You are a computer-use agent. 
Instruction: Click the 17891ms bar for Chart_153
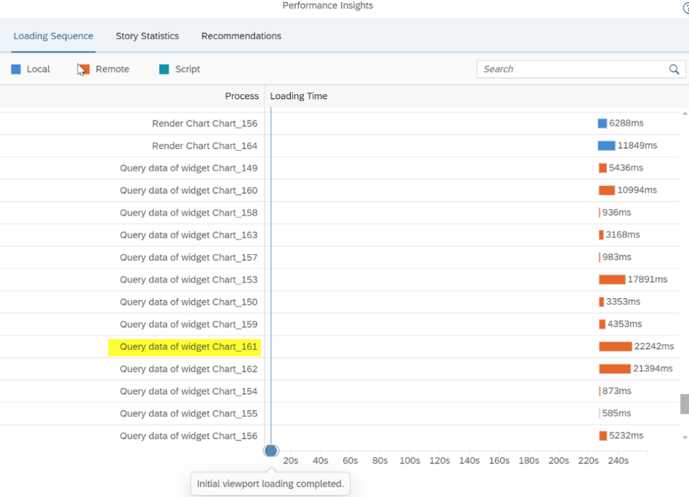[x=612, y=280]
